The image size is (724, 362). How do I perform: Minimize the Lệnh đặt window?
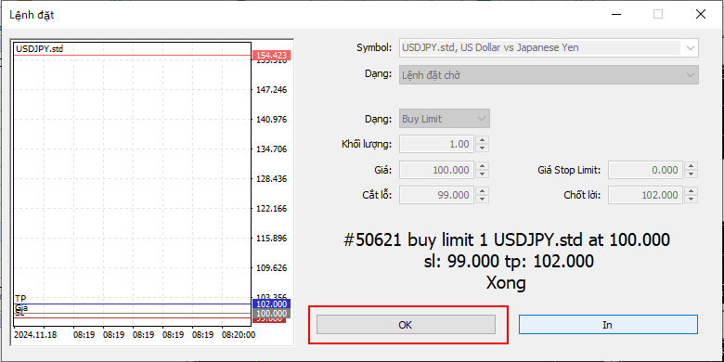click(x=616, y=14)
